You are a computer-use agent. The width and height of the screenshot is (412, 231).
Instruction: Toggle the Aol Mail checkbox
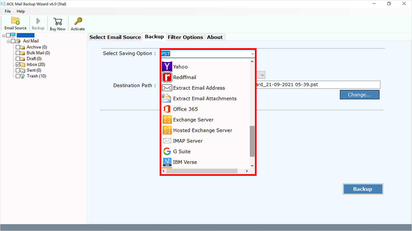13,41
